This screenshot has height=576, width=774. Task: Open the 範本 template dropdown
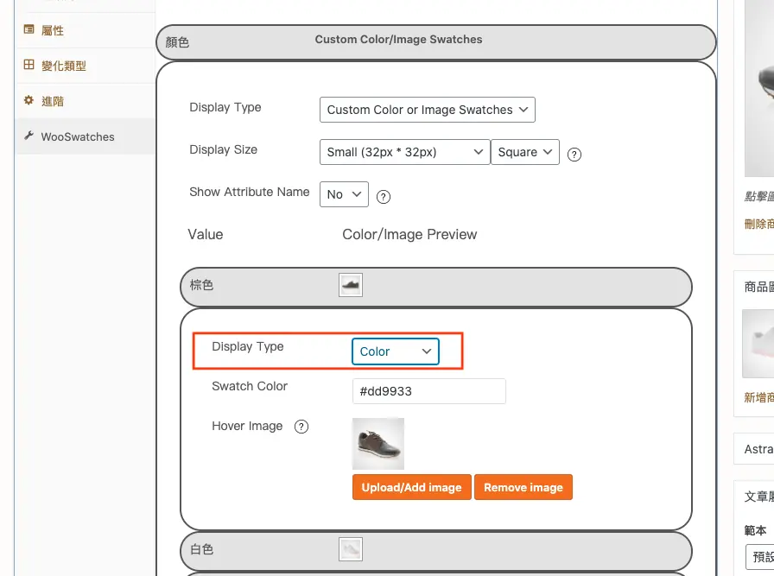pos(759,557)
